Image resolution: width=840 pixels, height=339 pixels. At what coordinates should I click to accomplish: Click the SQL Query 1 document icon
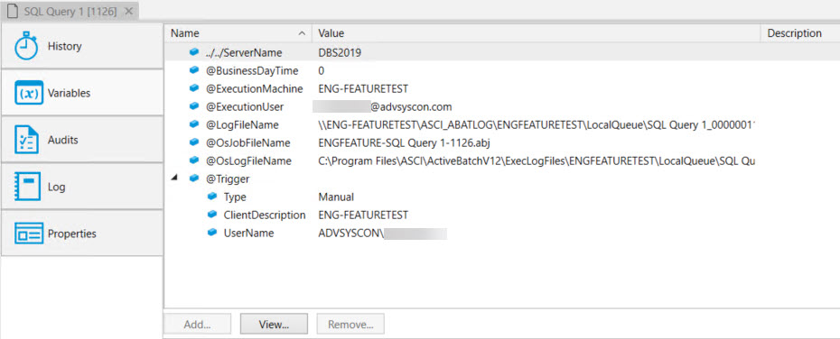click(13, 11)
